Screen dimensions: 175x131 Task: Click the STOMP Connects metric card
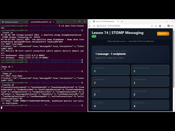(110, 81)
